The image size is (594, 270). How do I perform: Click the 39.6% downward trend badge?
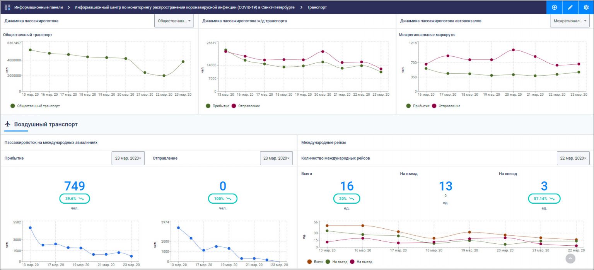coord(74,199)
